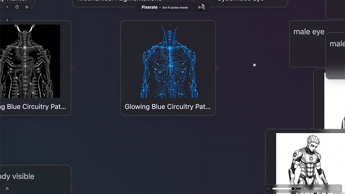Click right connector dot of blue circuitry card

point(218,68)
